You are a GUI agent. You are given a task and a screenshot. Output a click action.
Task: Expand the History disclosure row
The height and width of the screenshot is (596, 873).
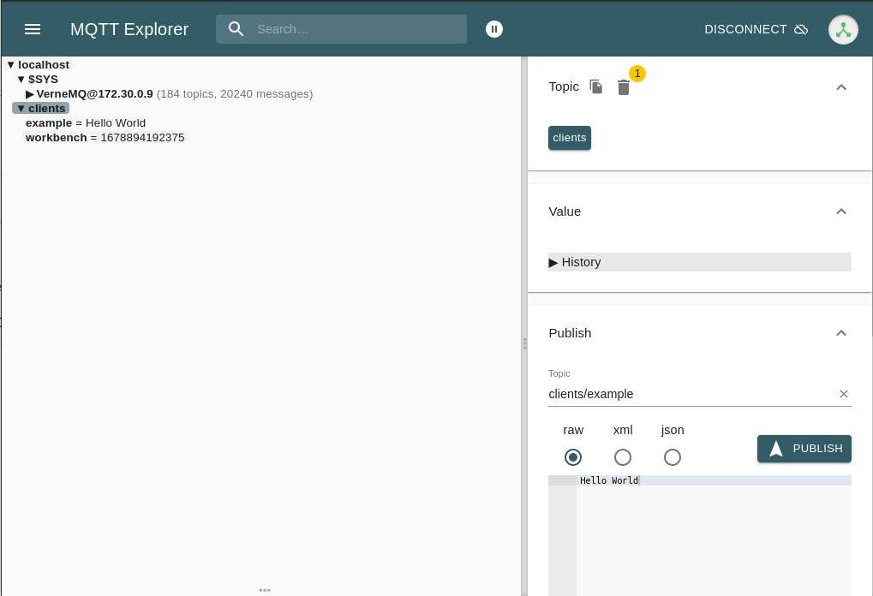576,262
